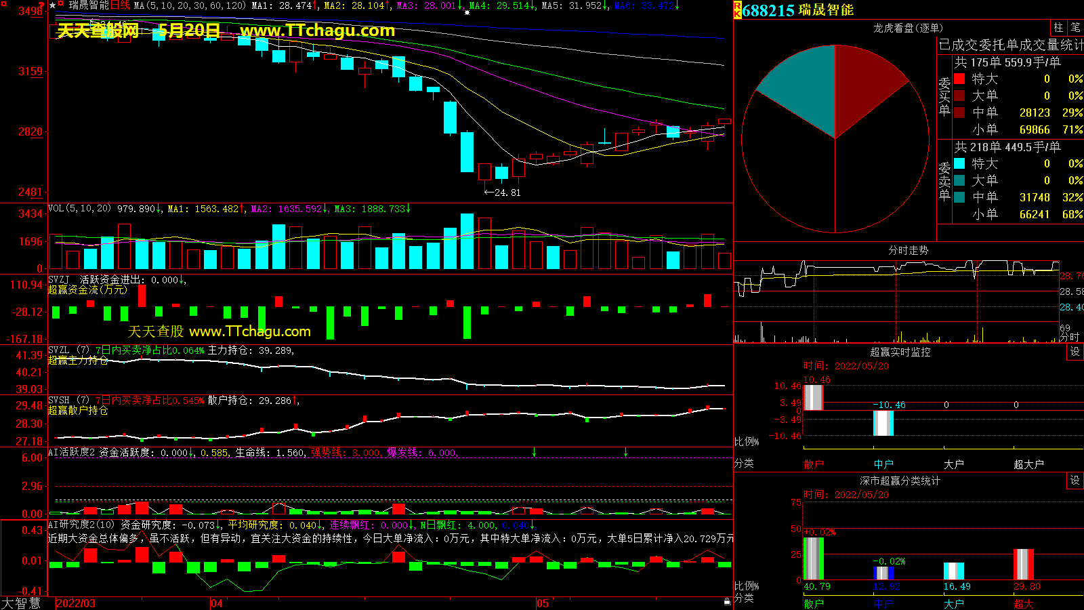Click the bright red 特大 buy-order swatch
The width and height of the screenshot is (1084, 610).
959,79
